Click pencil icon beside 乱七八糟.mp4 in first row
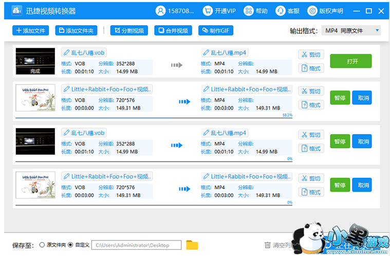Image resolution: width=390 pixels, height=256 pixels. pyautogui.click(x=207, y=52)
